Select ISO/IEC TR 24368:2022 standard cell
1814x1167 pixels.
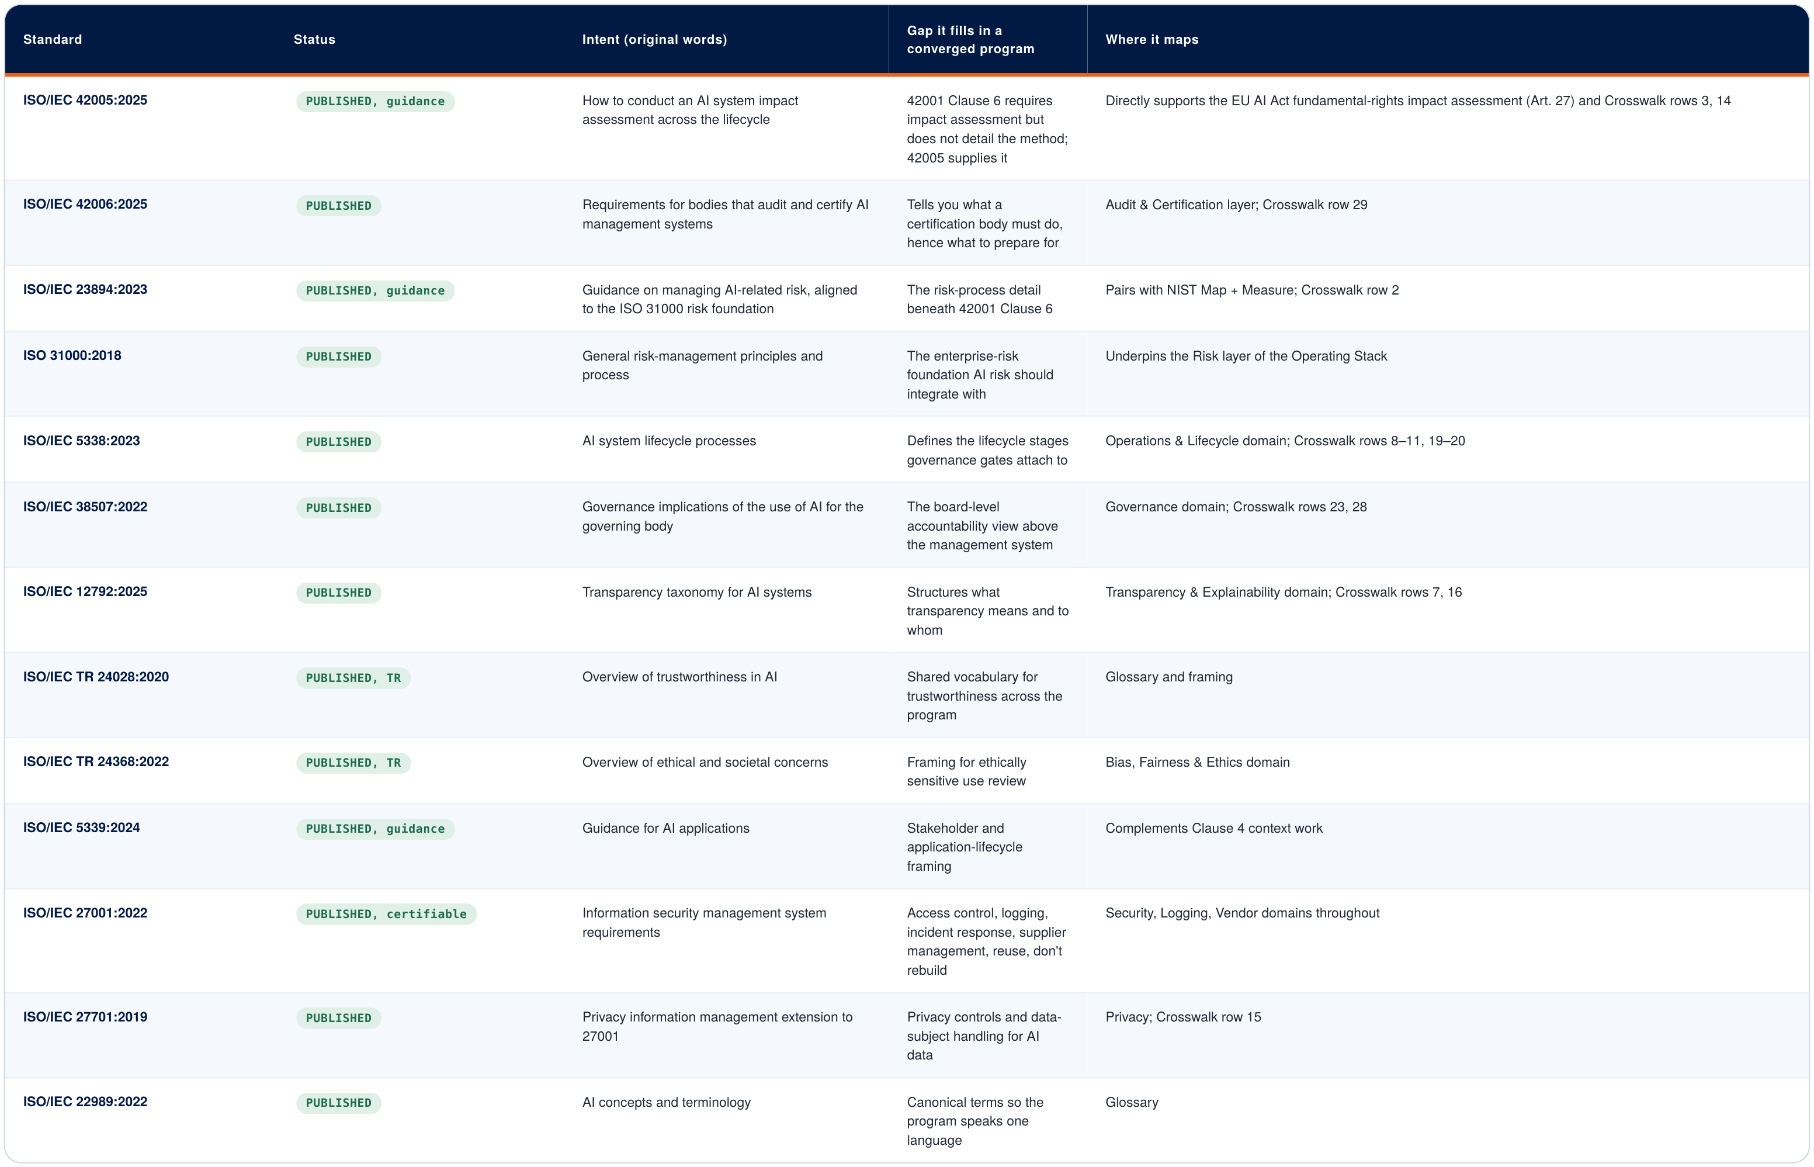(x=95, y=761)
